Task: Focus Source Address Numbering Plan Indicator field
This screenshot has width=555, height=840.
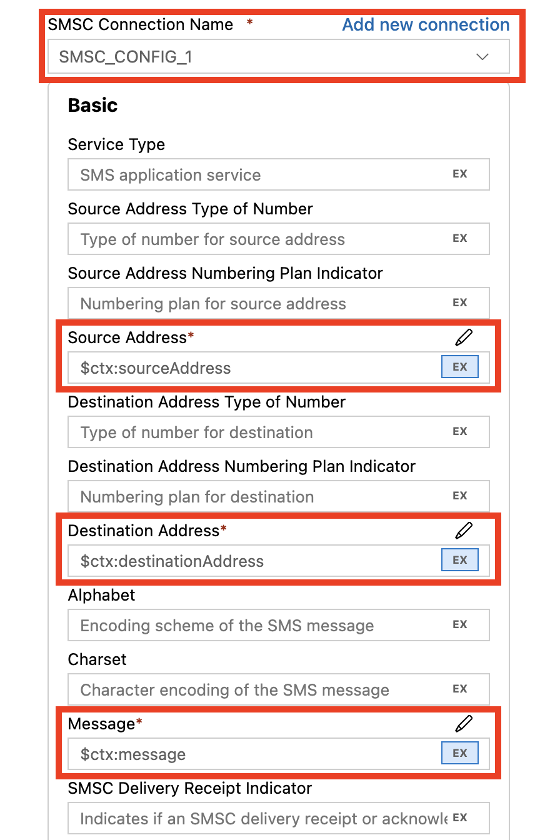Action: point(279,303)
